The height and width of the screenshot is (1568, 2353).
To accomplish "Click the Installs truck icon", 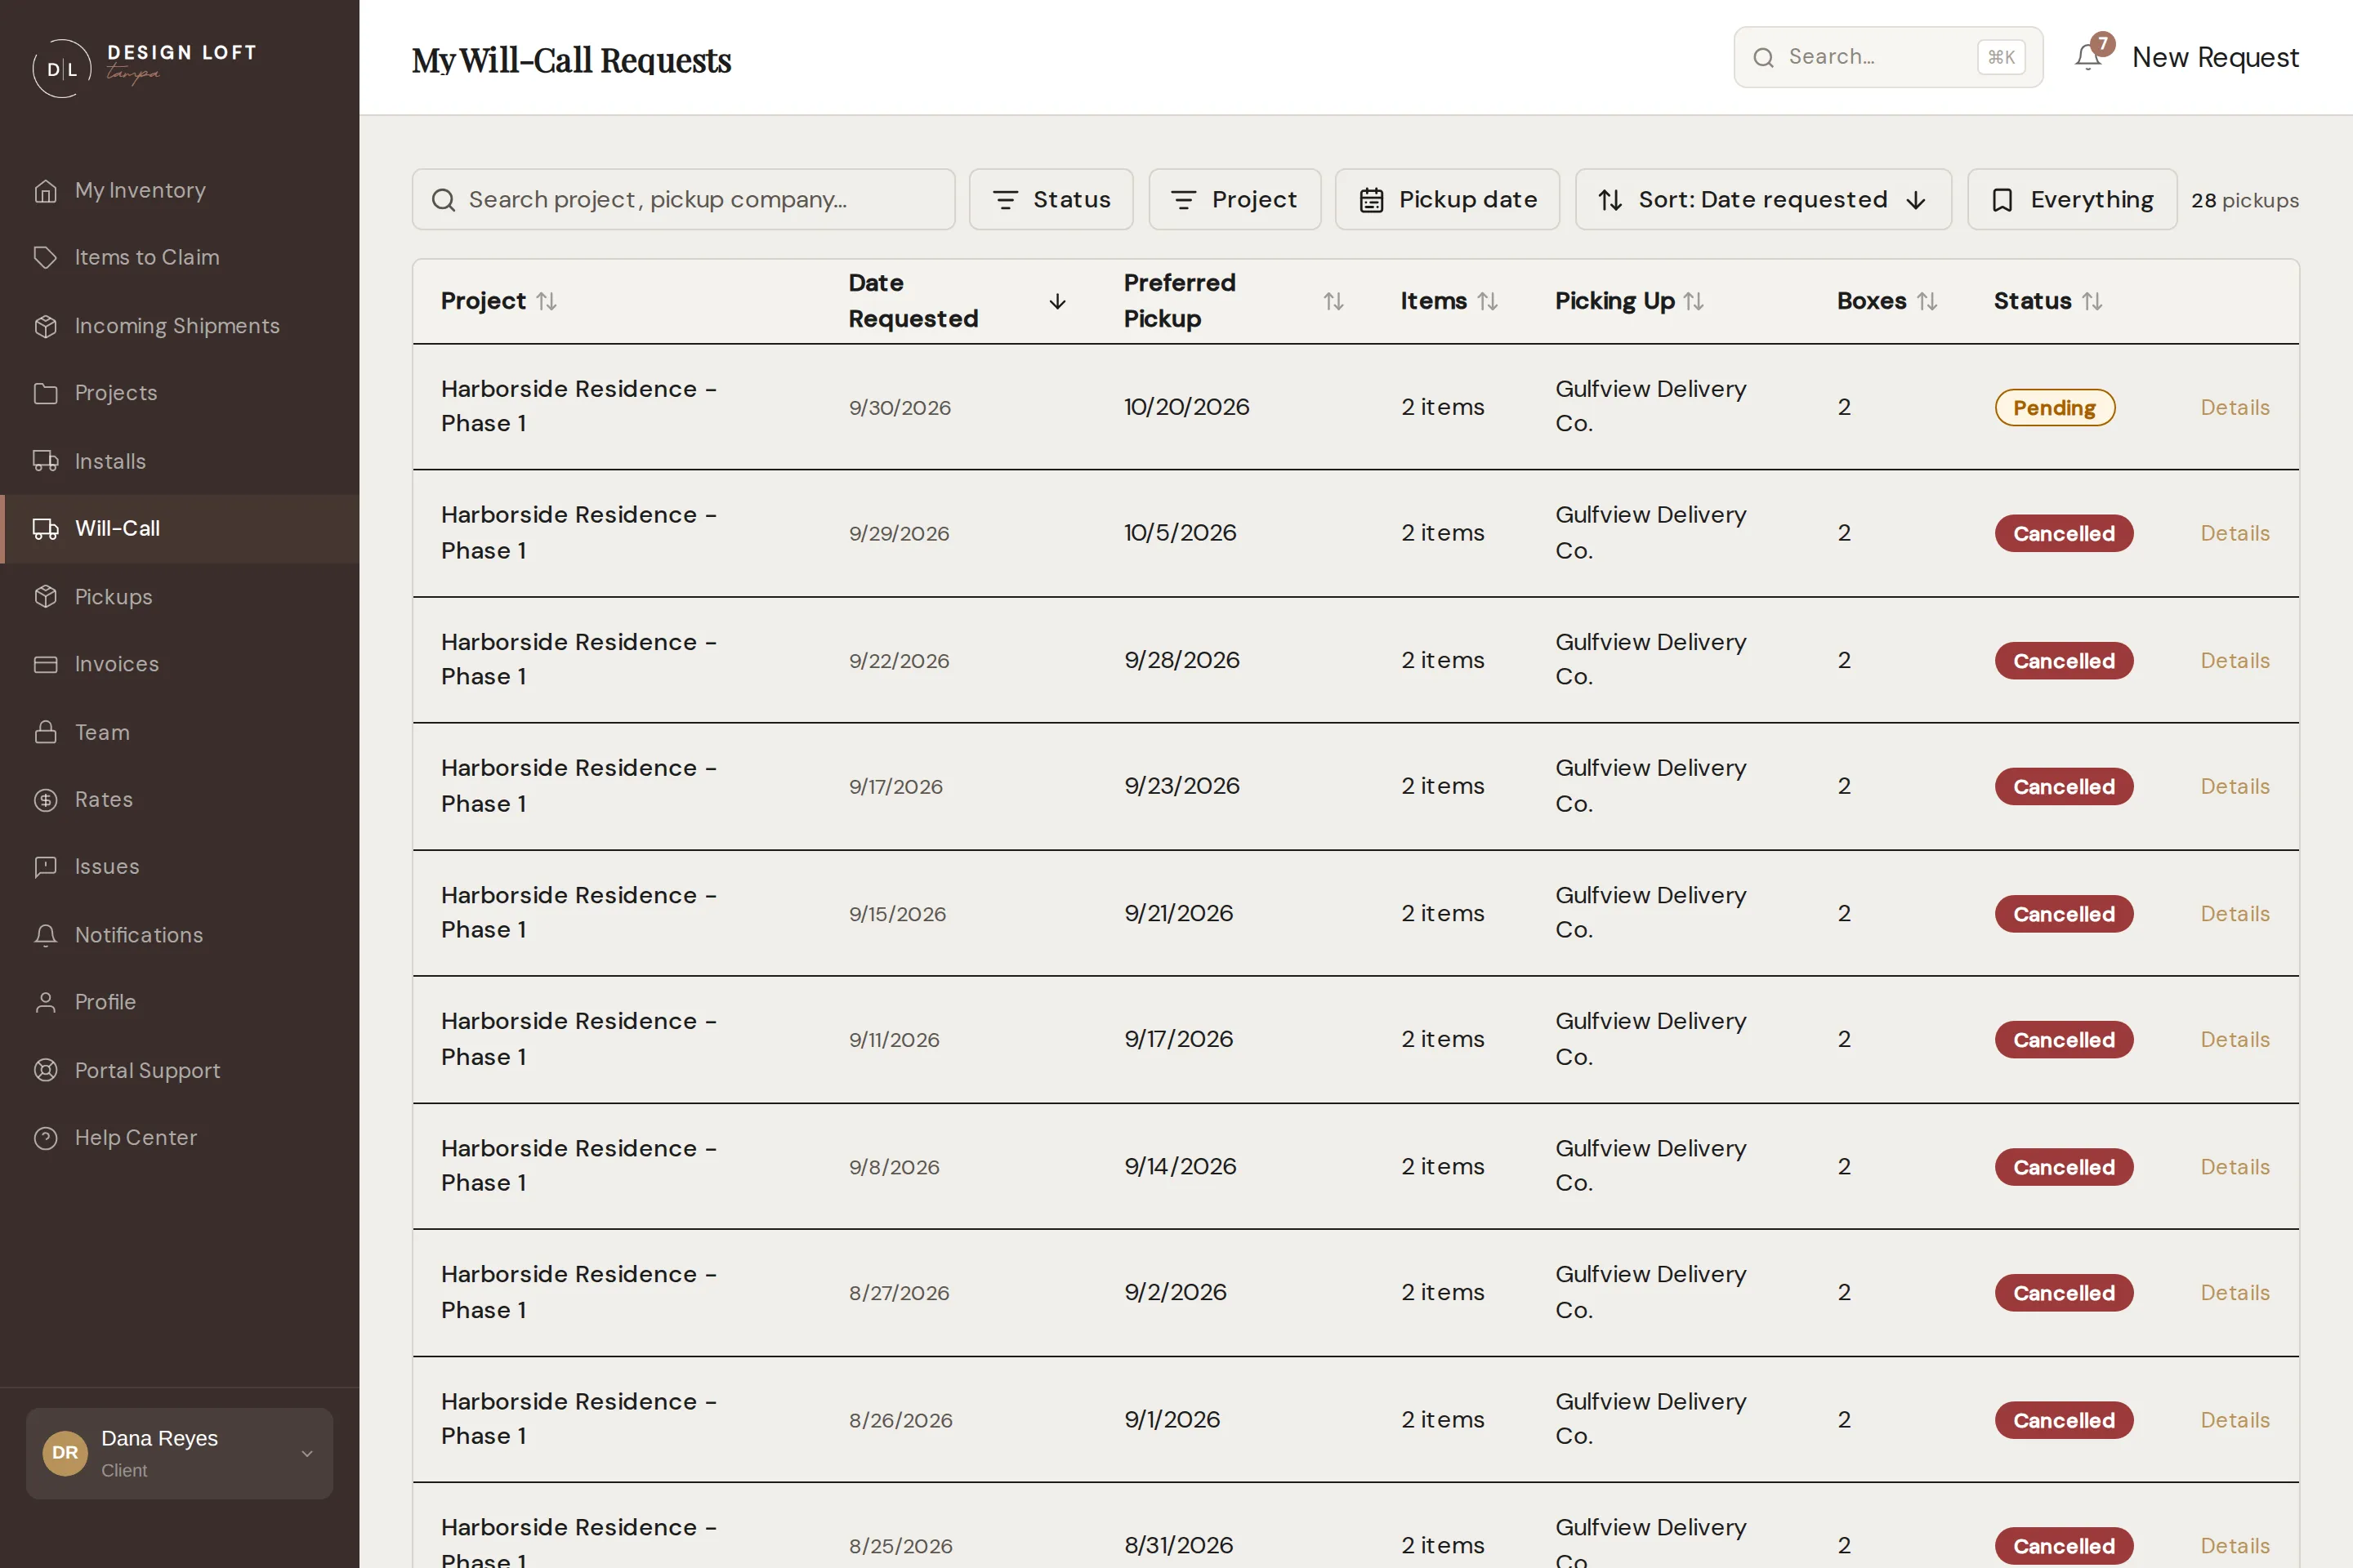I will click(45, 461).
